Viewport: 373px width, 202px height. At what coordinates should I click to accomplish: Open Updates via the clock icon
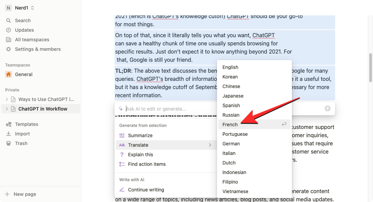click(x=9, y=30)
